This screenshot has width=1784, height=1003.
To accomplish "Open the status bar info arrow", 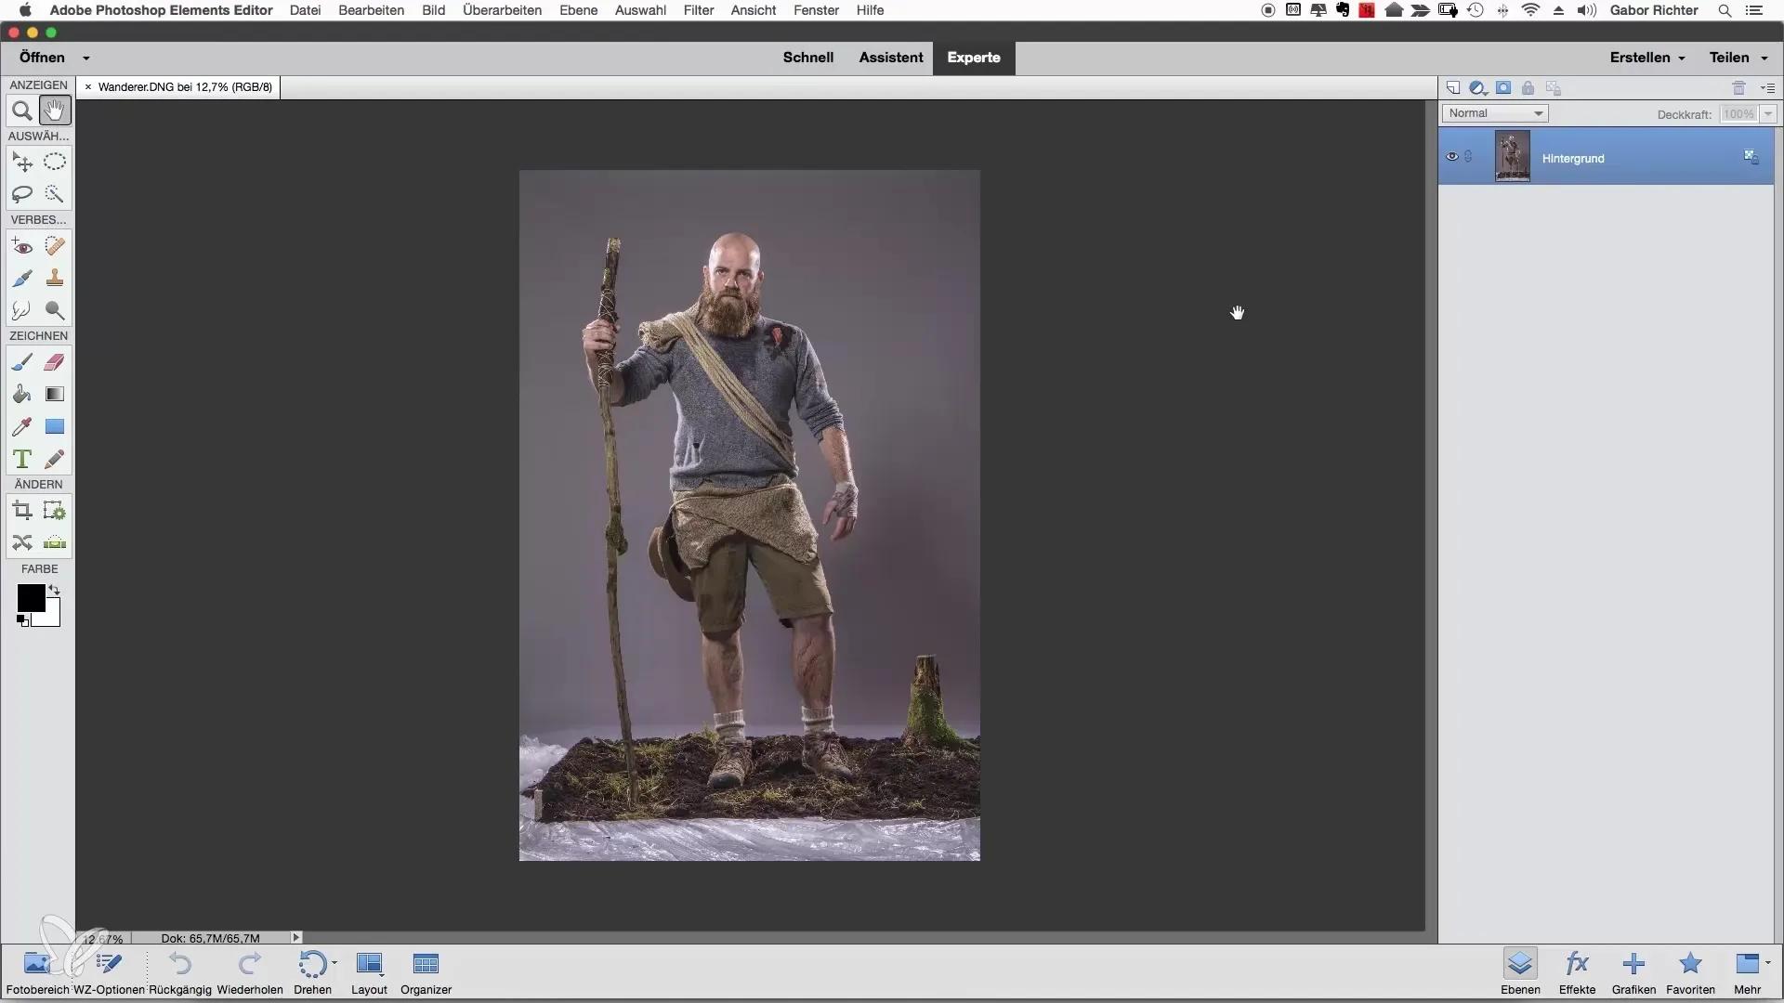I will 296,938.
